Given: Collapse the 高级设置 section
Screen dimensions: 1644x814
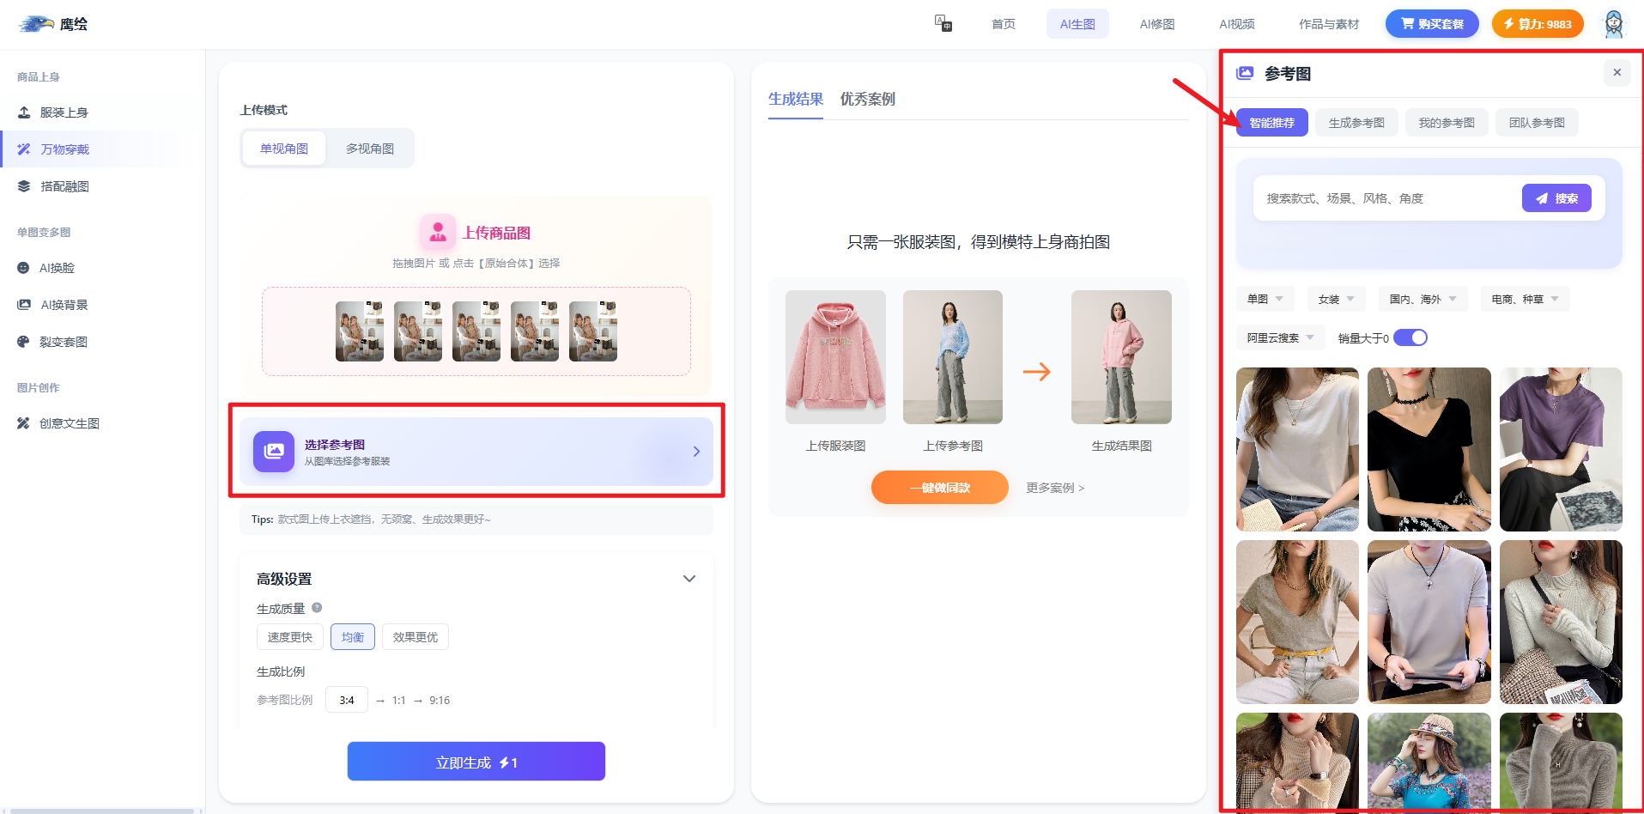Looking at the screenshot, I should [x=689, y=579].
